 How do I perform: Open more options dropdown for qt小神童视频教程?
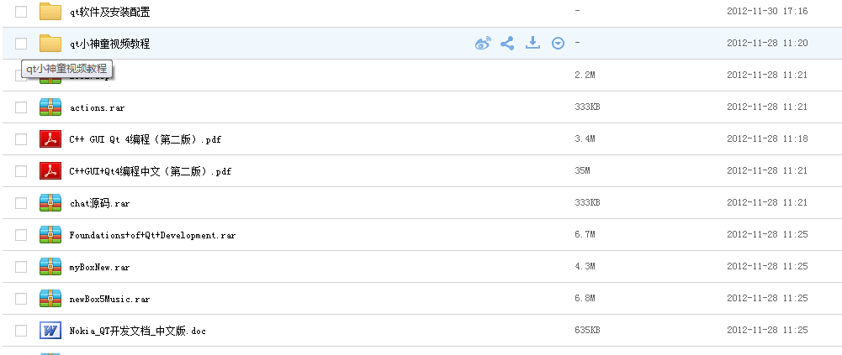coord(558,44)
